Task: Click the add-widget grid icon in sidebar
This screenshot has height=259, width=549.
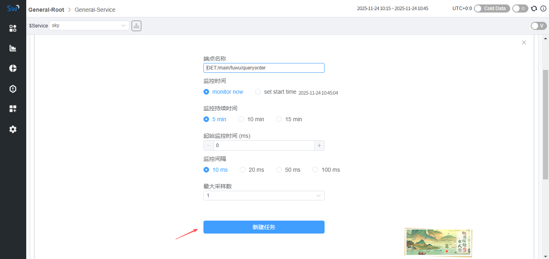Action: [x=13, y=109]
